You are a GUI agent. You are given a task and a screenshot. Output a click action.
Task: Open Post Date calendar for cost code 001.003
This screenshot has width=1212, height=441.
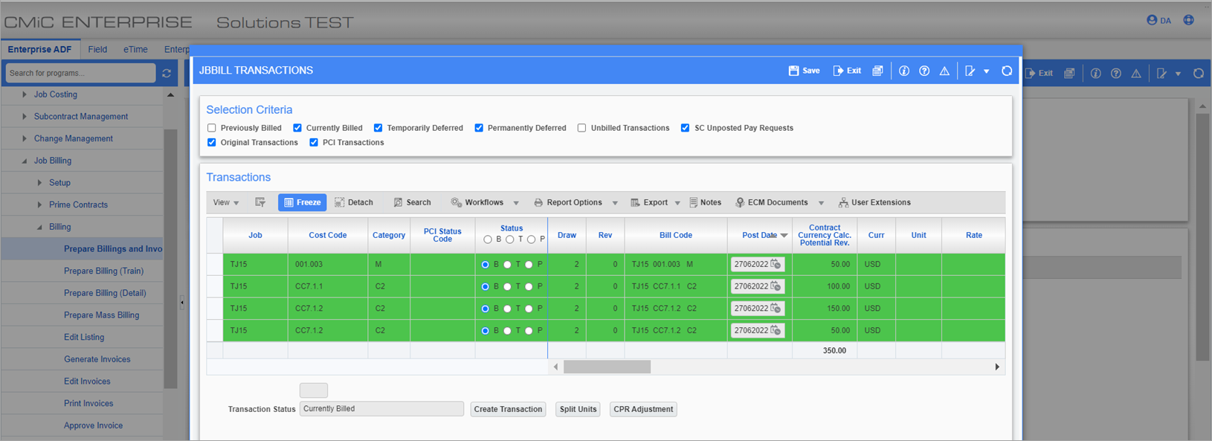[776, 264]
